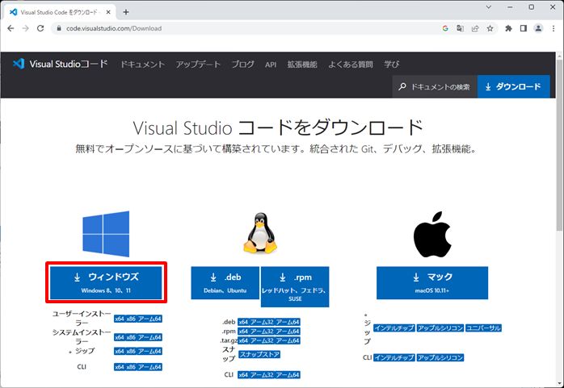Click the share page icon
This screenshot has height=388, width=564.
[x=475, y=28]
